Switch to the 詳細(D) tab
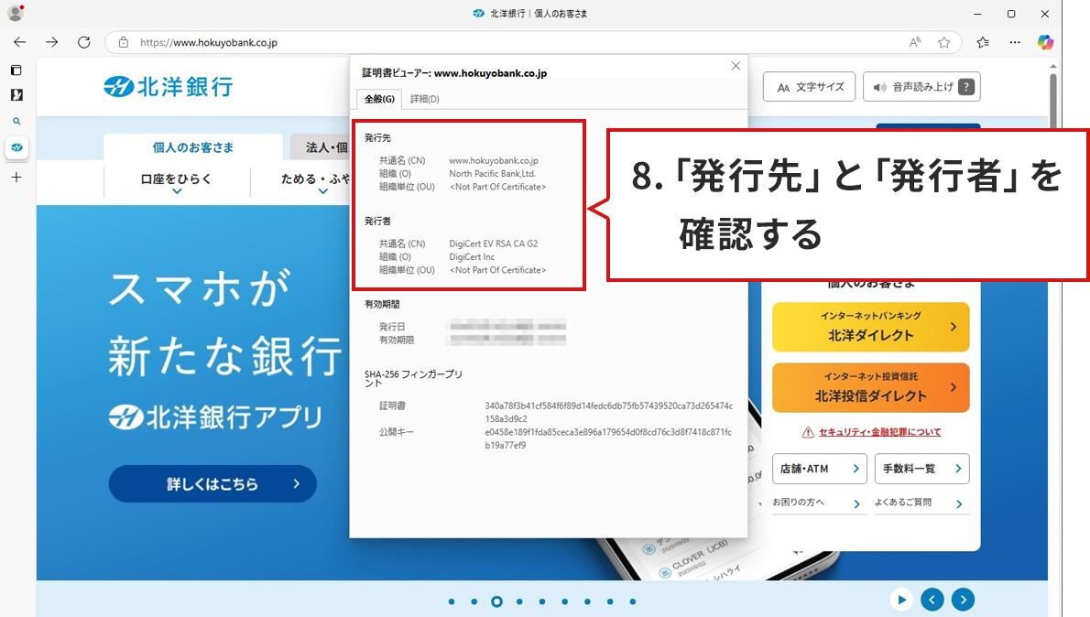1090x617 pixels. click(425, 99)
